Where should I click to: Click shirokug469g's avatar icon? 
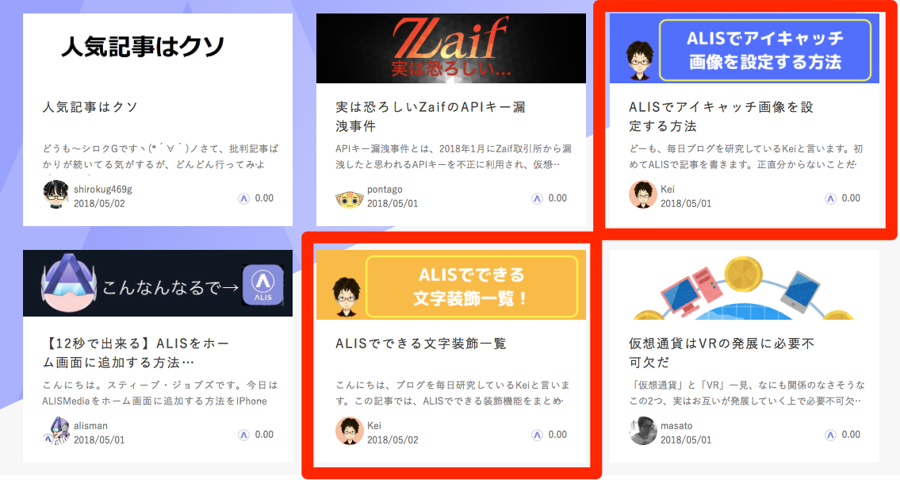pyautogui.click(x=56, y=195)
